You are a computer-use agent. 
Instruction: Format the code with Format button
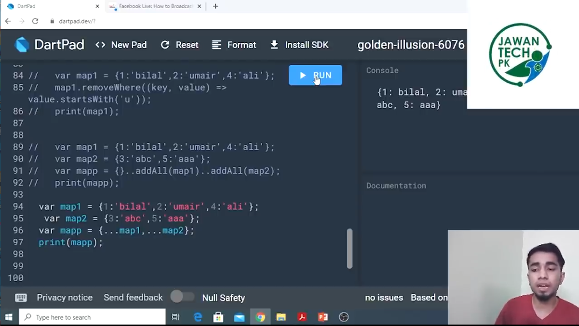[234, 45]
